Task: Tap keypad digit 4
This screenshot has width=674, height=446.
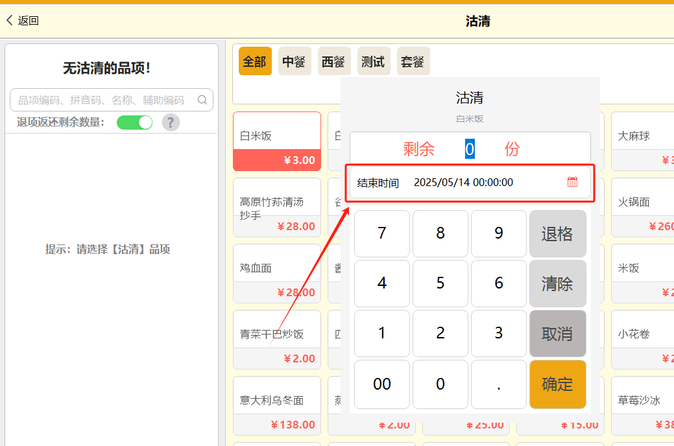Action: (382, 283)
